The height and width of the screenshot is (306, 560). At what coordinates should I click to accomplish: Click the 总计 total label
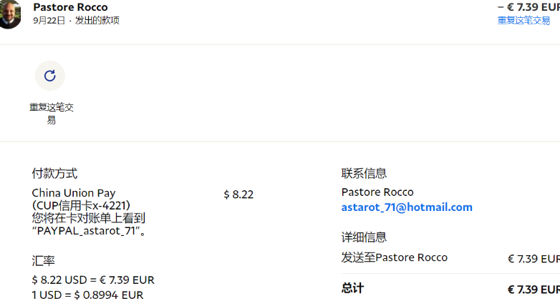(x=352, y=288)
